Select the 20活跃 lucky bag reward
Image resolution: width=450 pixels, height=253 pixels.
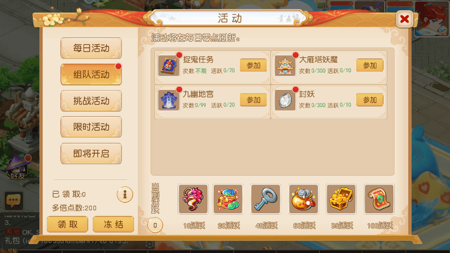(228, 199)
